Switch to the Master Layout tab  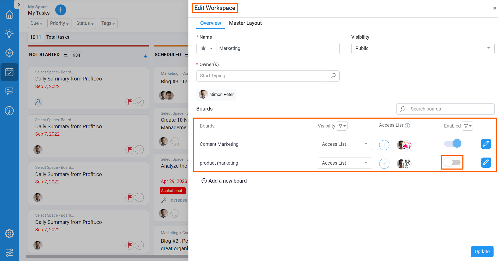tap(245, 23)
